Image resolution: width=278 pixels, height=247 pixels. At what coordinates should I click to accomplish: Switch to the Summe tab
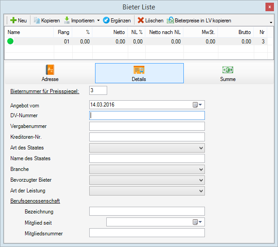228,73
